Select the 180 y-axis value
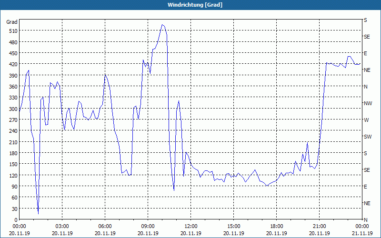This screenshot has height=238, width=381. [13, 153]
